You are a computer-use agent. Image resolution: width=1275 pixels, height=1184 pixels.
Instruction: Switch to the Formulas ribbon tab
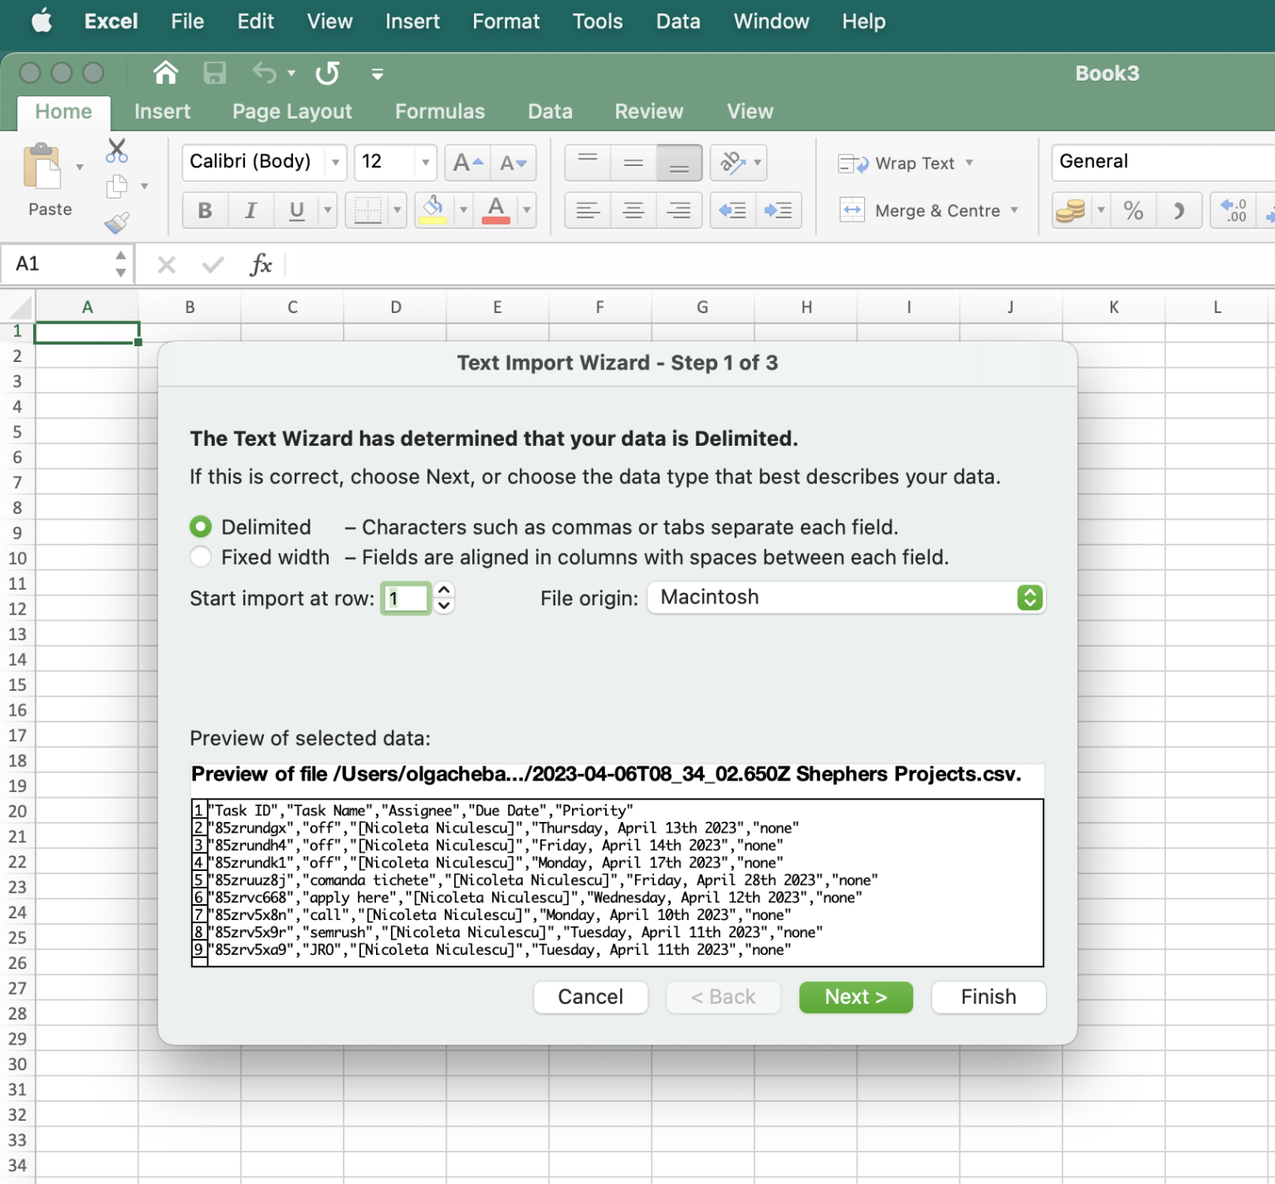(440, 111)
